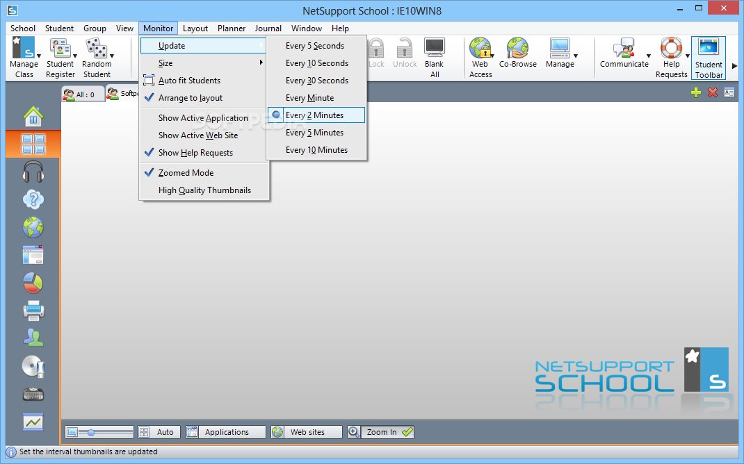The image size is (744, 464).
Task: Click the Manage computer icon
Action: pos(560,48)
